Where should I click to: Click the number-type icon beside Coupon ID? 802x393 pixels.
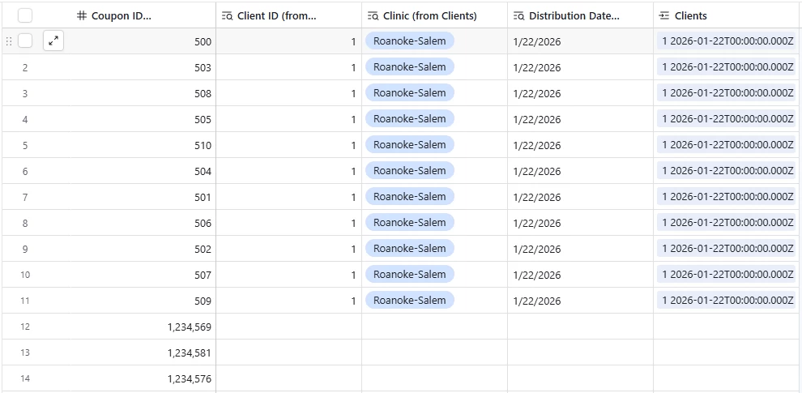click(81, 16)
